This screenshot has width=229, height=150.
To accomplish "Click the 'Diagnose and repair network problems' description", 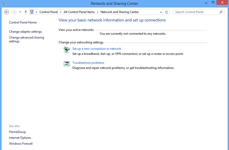I will coord(123,68).
